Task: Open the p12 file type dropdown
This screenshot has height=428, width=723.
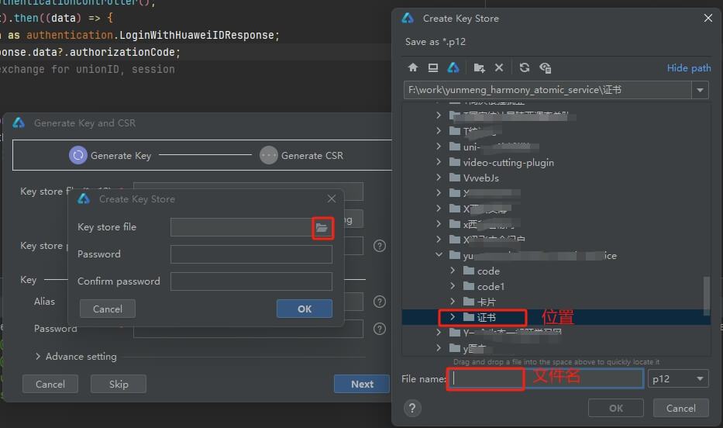Action: (x=678, y=379)
